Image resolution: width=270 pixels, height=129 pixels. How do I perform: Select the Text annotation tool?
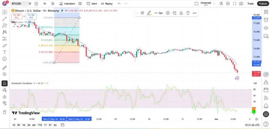[x=4, y=52]
